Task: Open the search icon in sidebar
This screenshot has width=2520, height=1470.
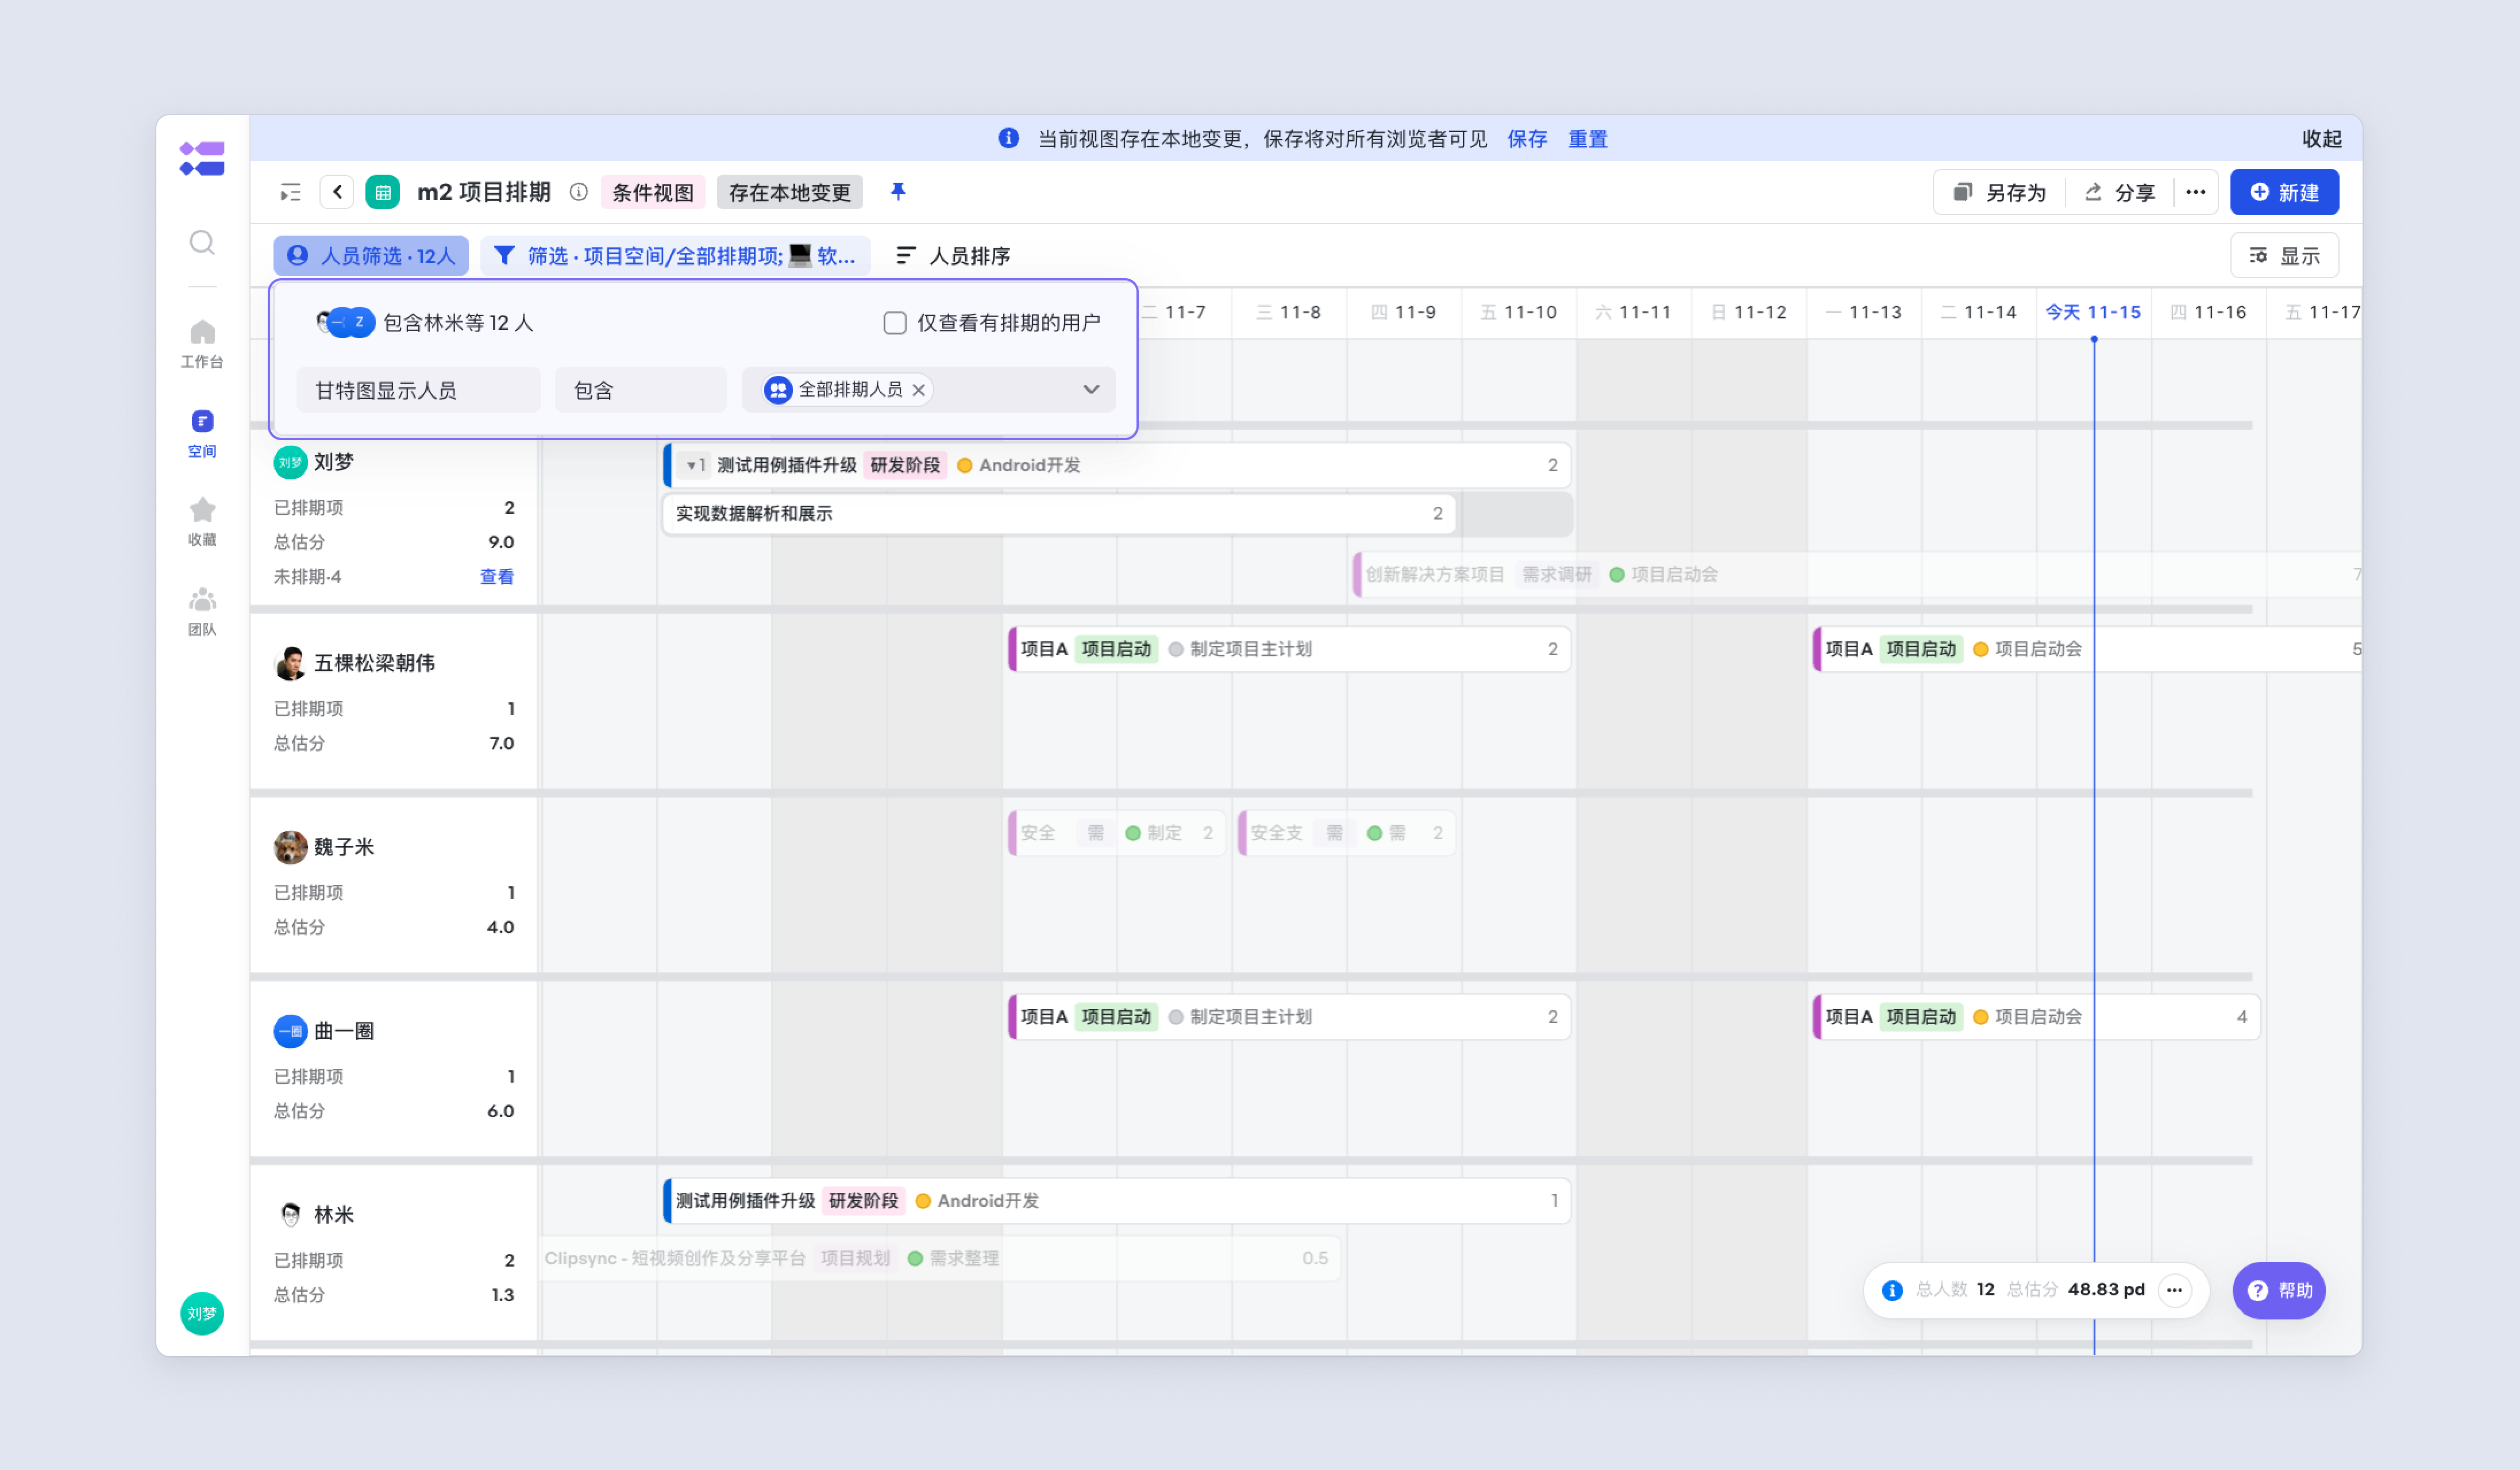Action: coord(202,243)
